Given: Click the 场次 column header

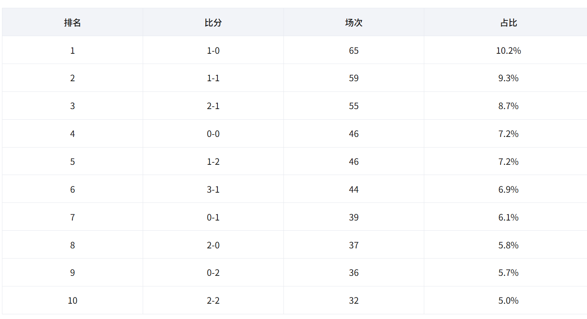Looking at the screenshot, I should coord(354,22).
